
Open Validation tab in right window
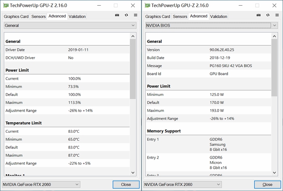coord(219,17)
